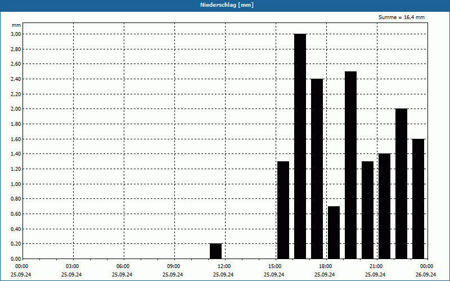The image size is (450, 281).
Task: Select the 0,20 y-axis value
Action: point(16,244)
